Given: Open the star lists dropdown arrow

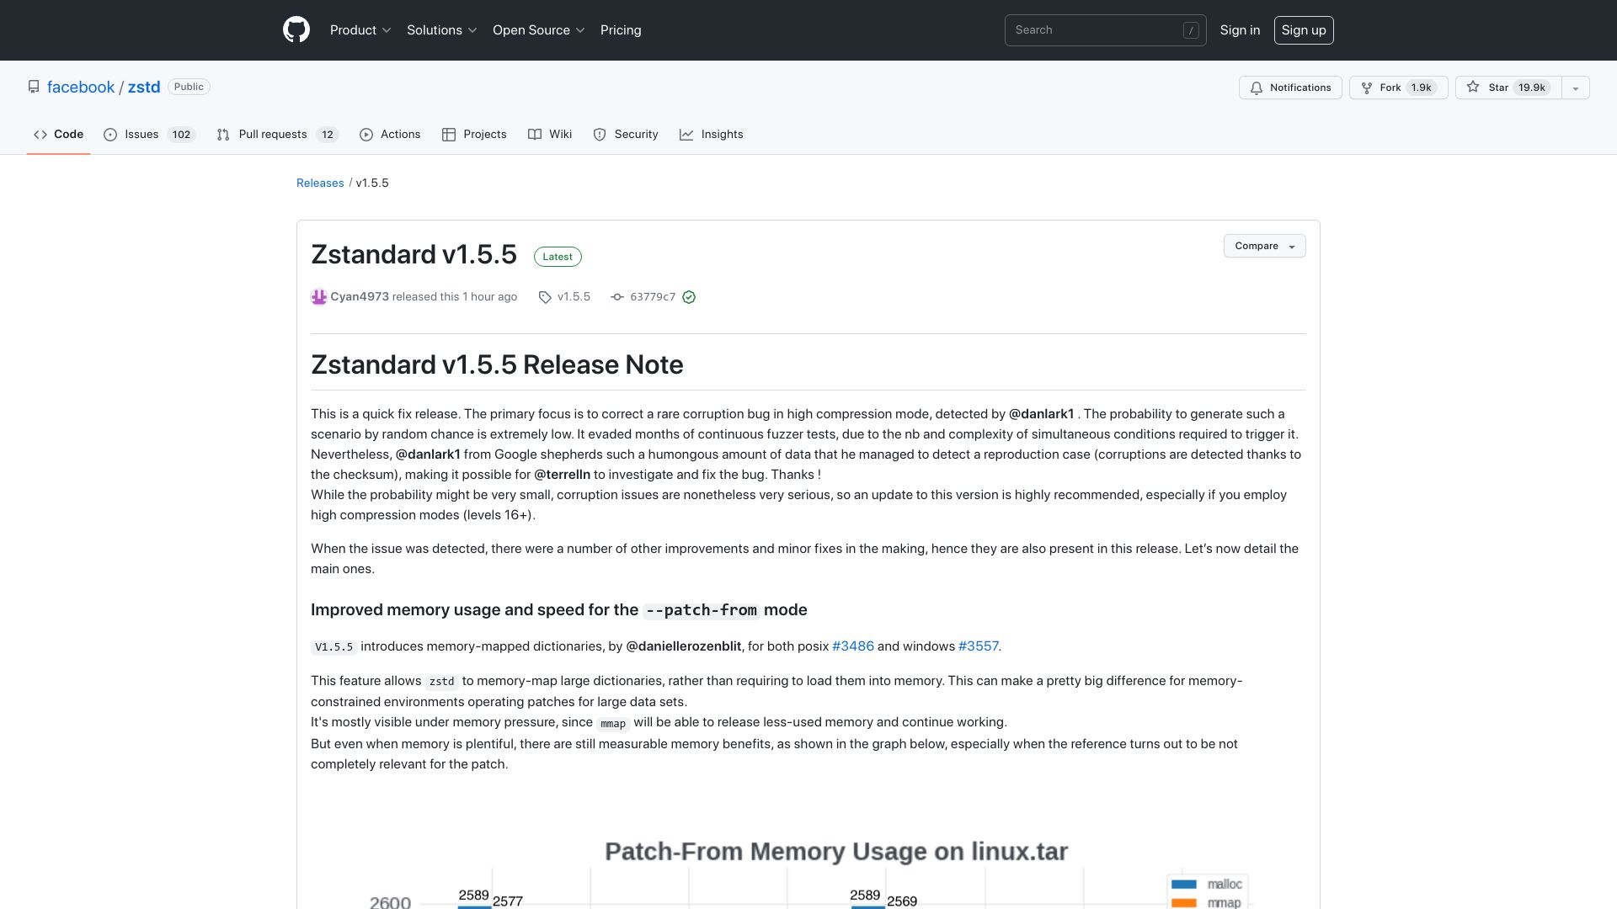Looking at the screenshot, I should 1576,88.
